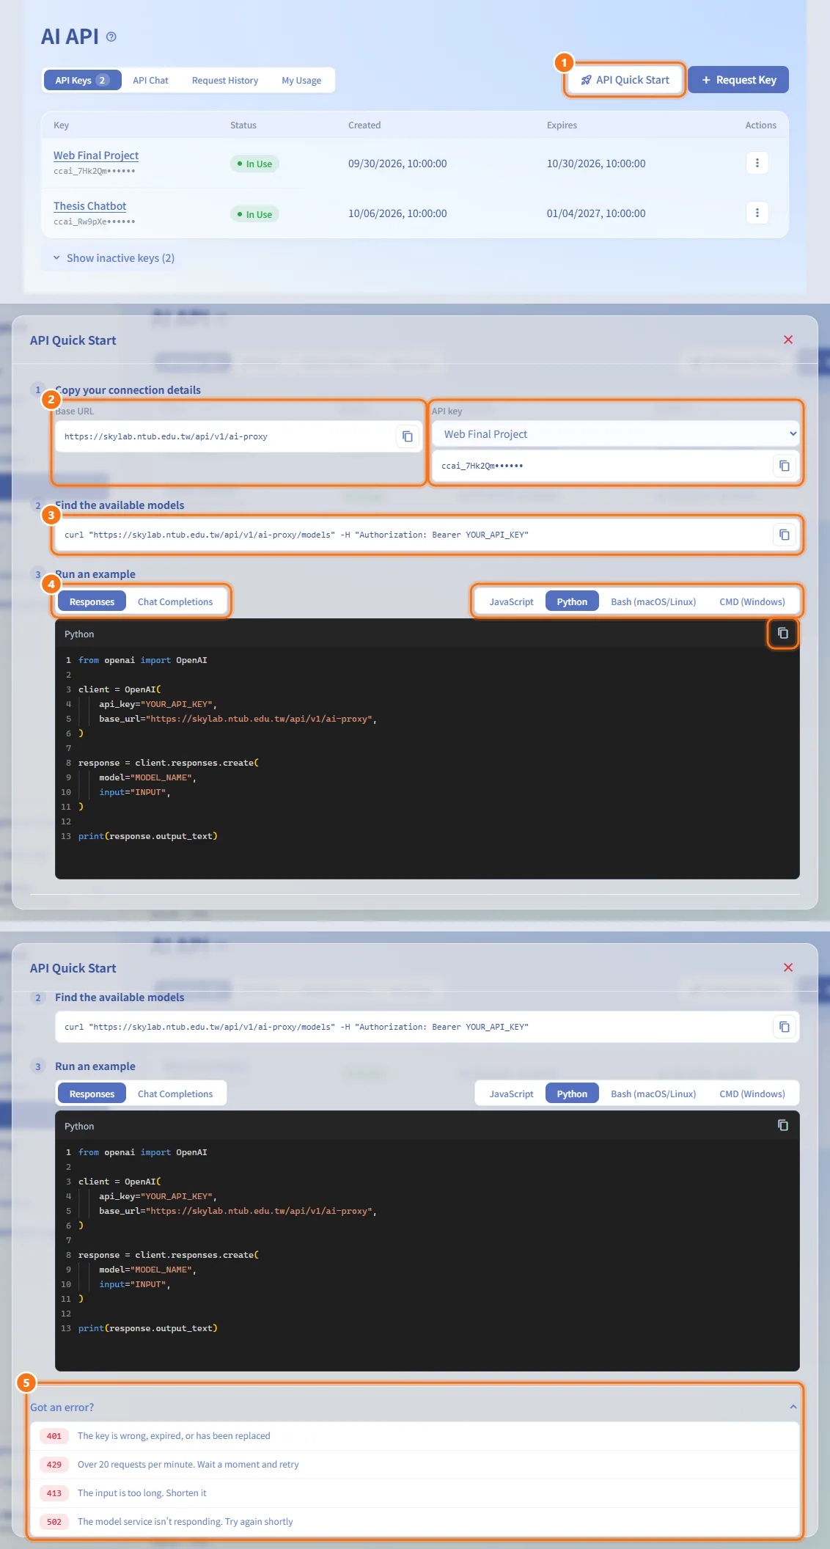Choose Python language in first dialog

point(572,602)
